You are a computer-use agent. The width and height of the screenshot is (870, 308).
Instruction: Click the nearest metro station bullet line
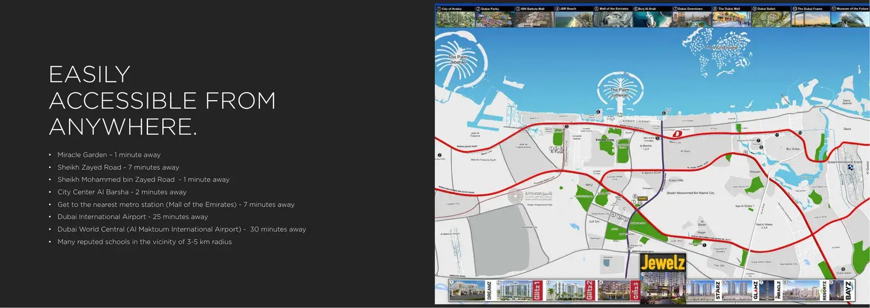pos(176,205)
